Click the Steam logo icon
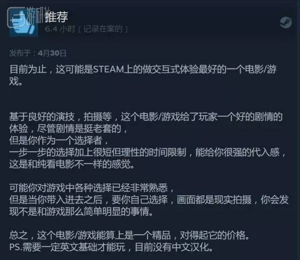Viewport: 300px width, 260px height. click(286, 22)
